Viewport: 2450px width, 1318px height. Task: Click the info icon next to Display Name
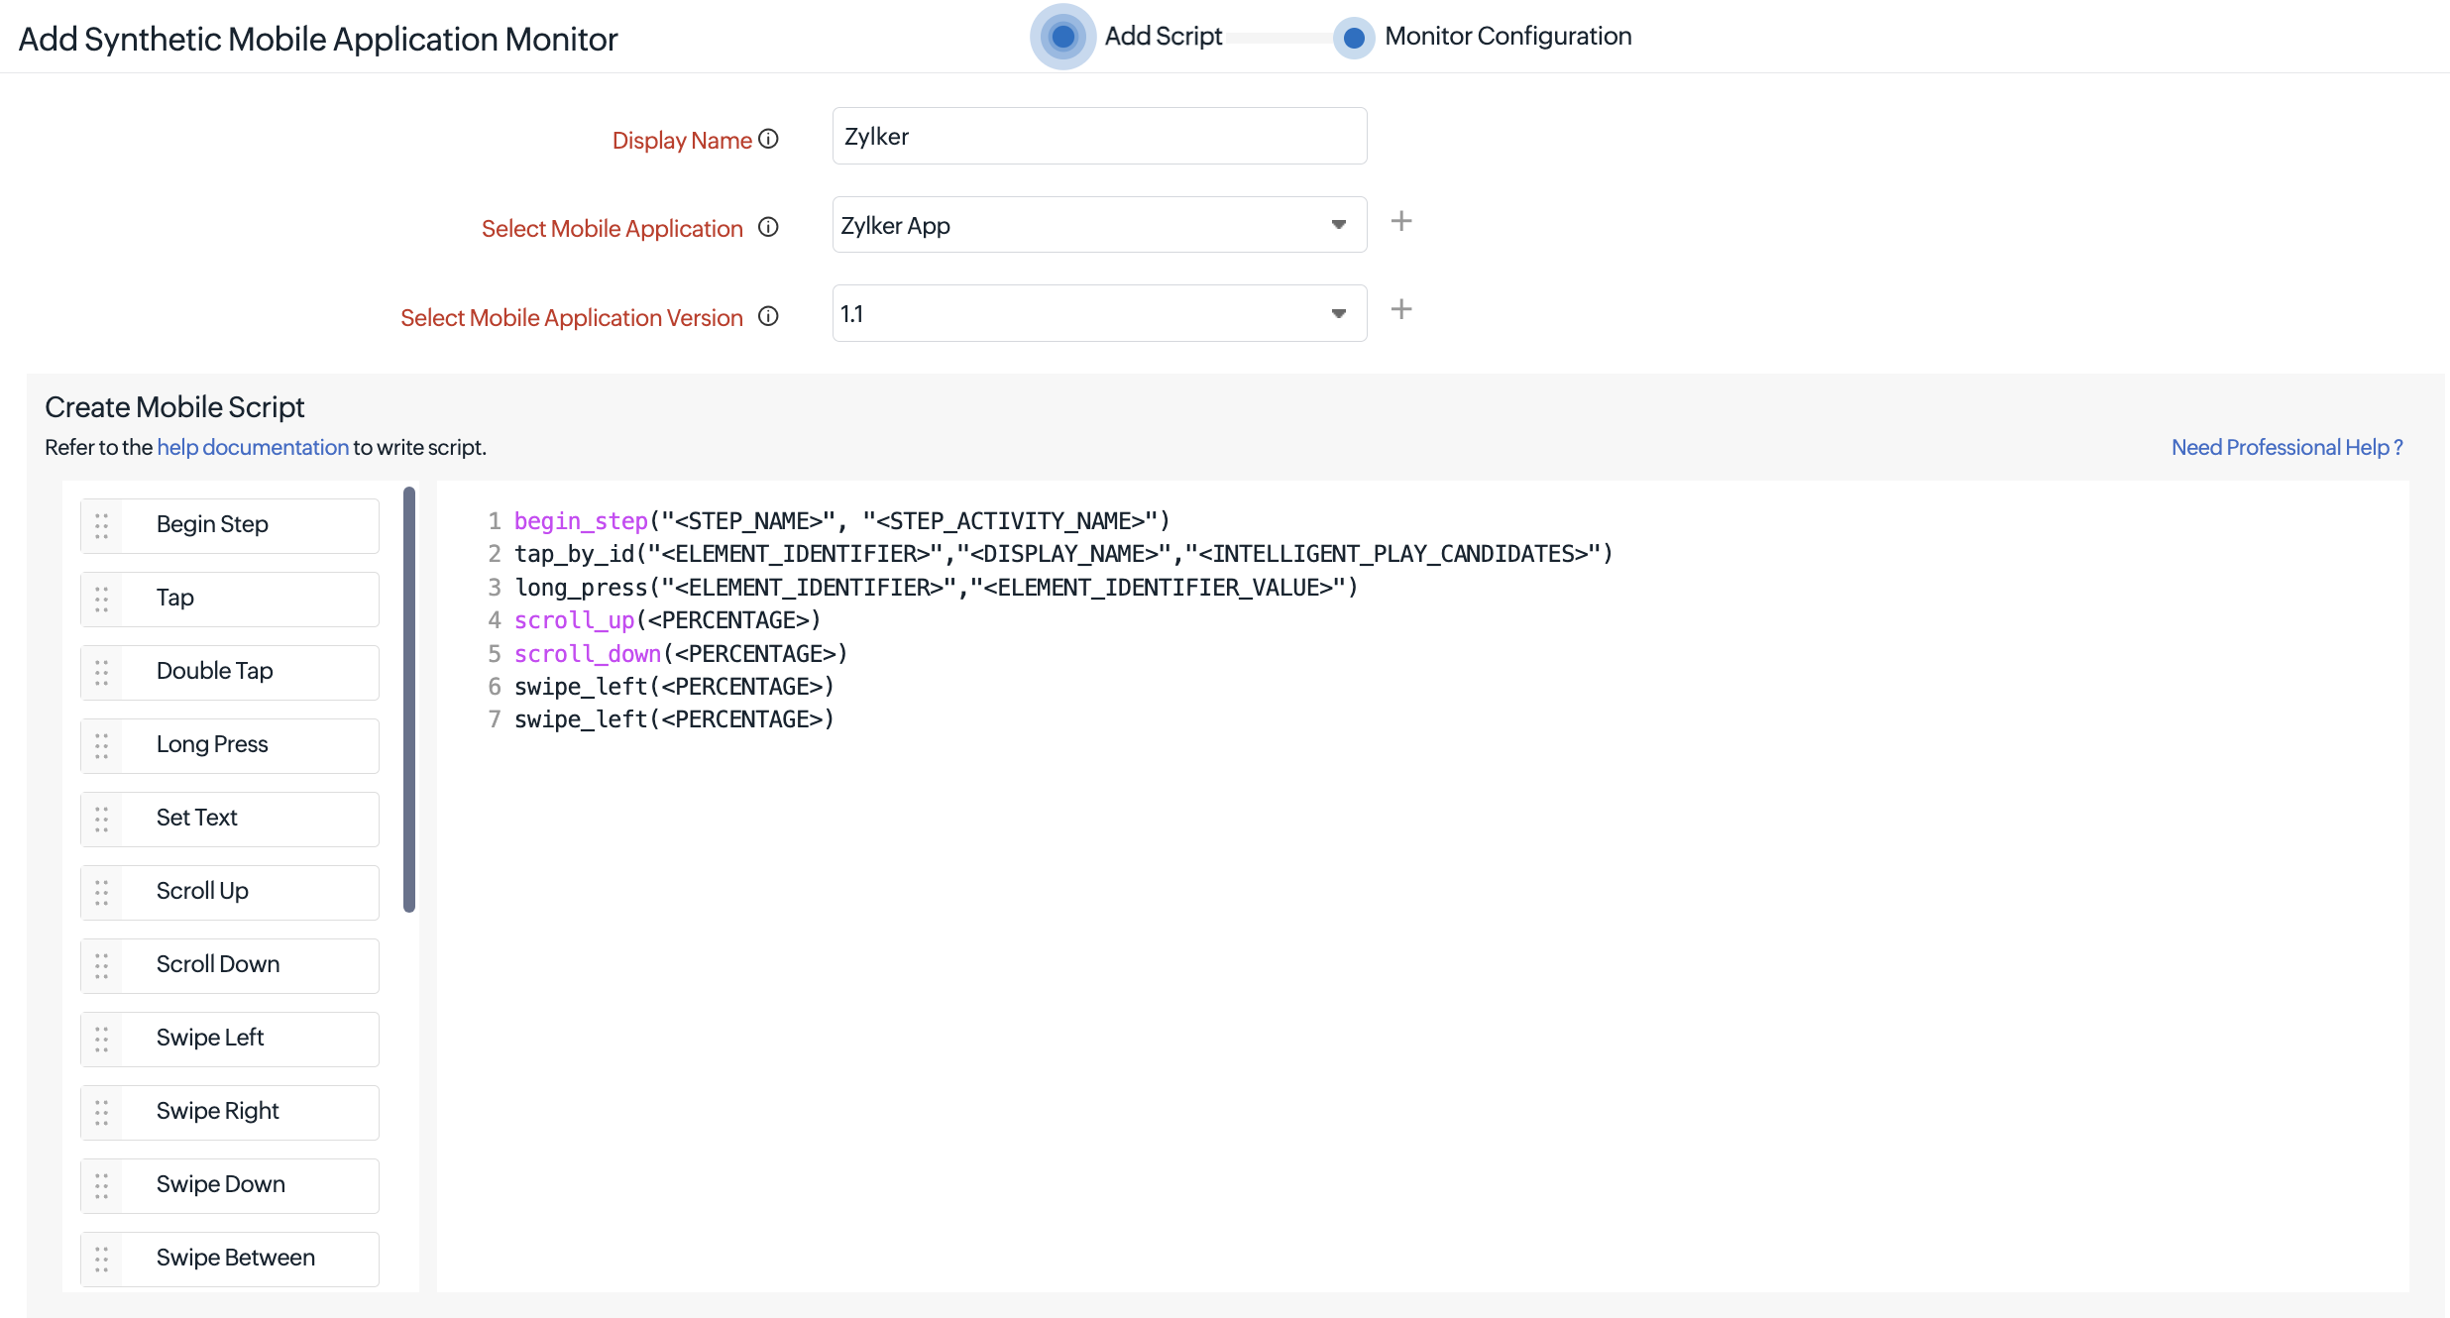coord(768,139)
